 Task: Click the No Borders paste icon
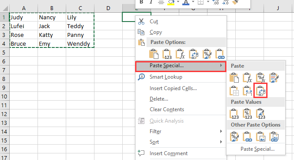[x=234, y=91]
